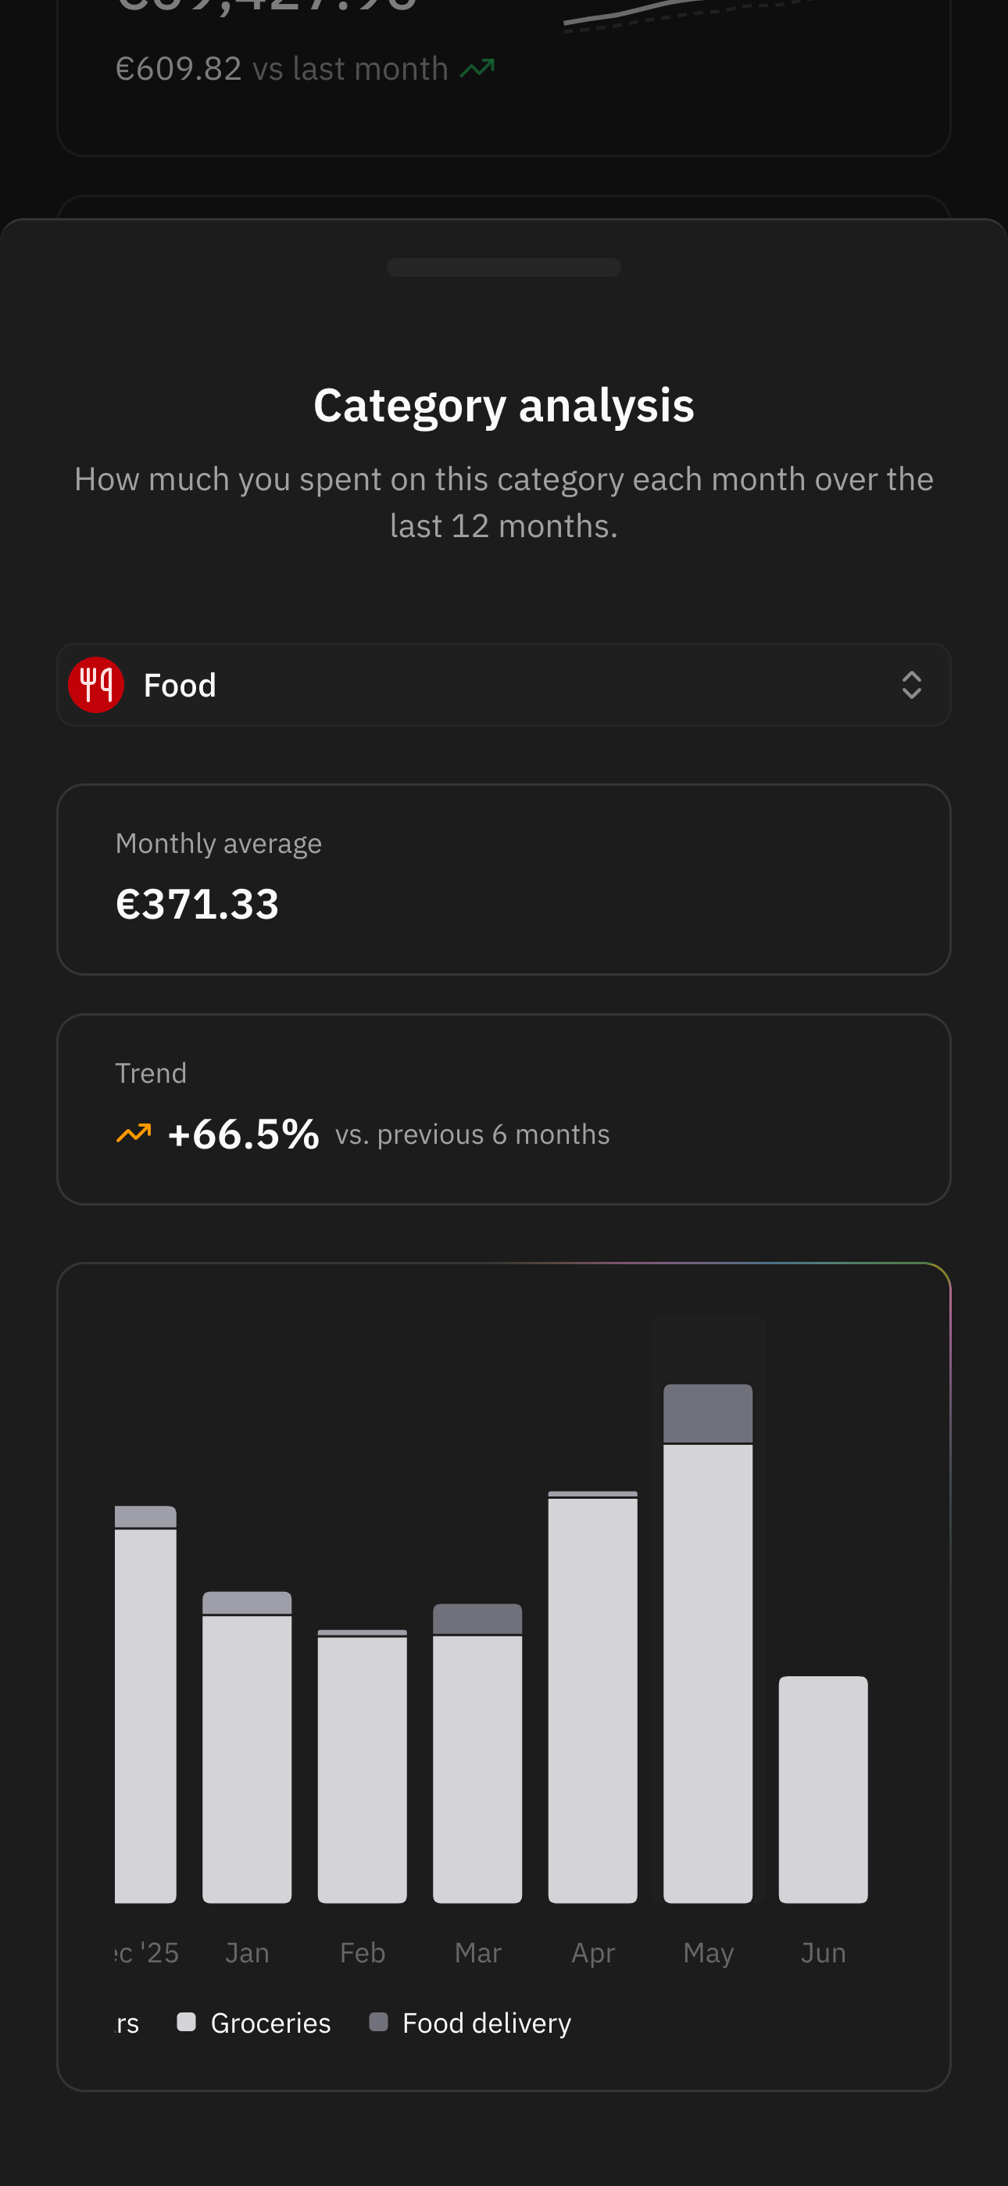Click the Groceries legend color swatch

pos(187,2023)
